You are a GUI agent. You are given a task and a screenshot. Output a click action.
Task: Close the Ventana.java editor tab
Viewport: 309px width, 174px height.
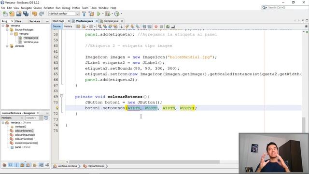(97, 21)
